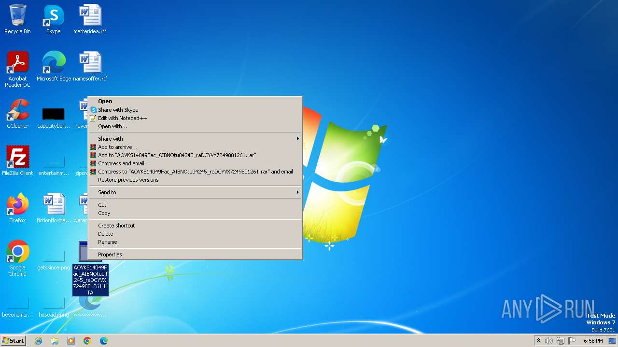Image resolution: width=618 pixels, height=347 pixels.
Task: Open the network tray icon
Action: [561, 341]
